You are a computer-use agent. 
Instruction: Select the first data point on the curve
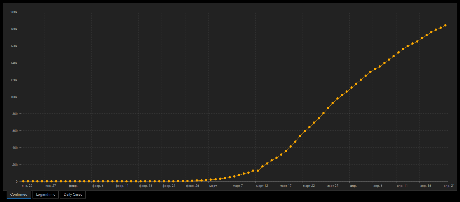(x=23, y=181)
